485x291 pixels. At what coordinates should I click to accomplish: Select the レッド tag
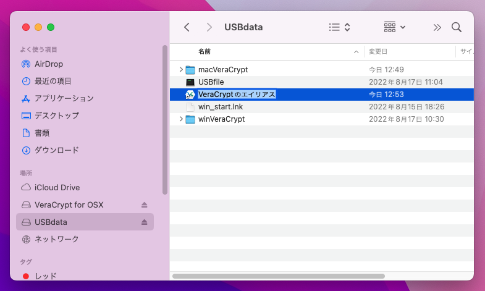tap(45, 276)
